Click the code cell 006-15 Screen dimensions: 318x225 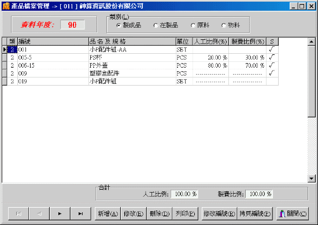[53, 65]
